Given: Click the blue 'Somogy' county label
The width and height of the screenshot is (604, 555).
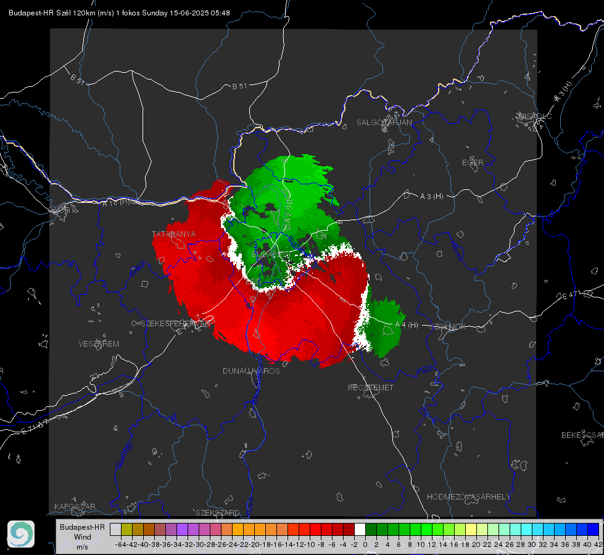Looking at the screenshot, I should tap(124, 455).
